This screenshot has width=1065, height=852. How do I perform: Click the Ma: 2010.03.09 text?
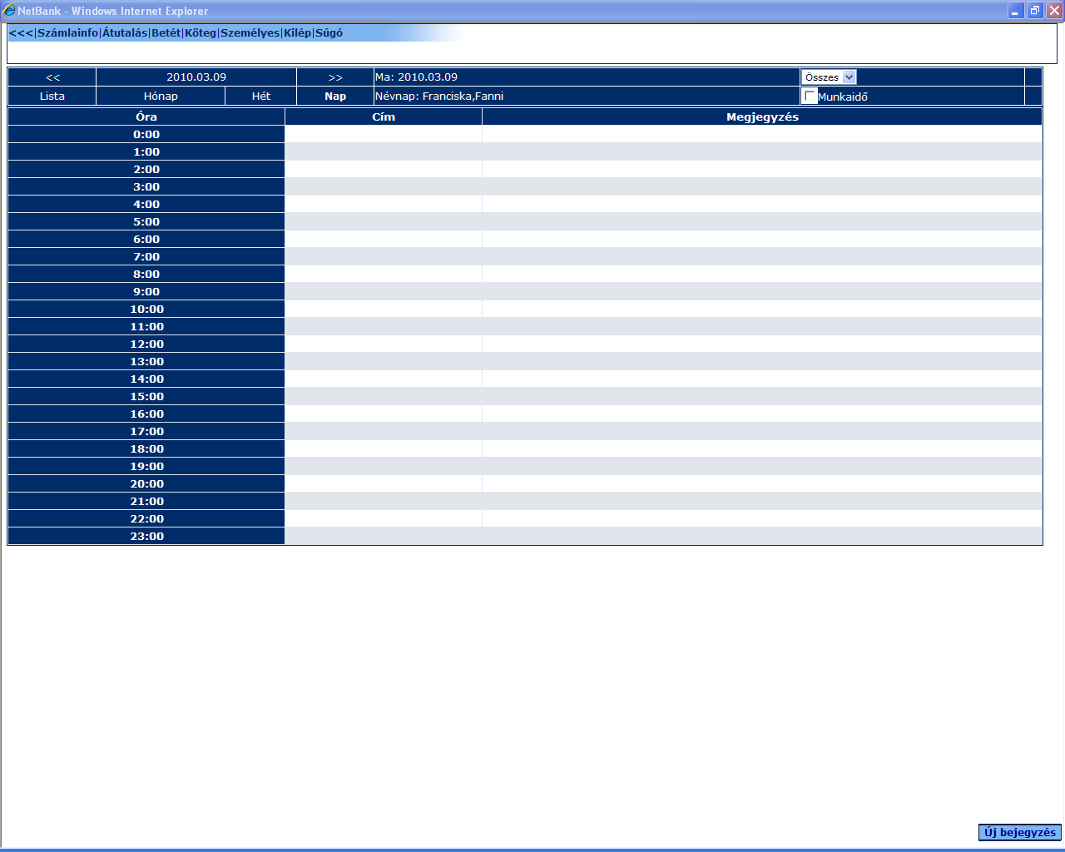coord(416,77)
